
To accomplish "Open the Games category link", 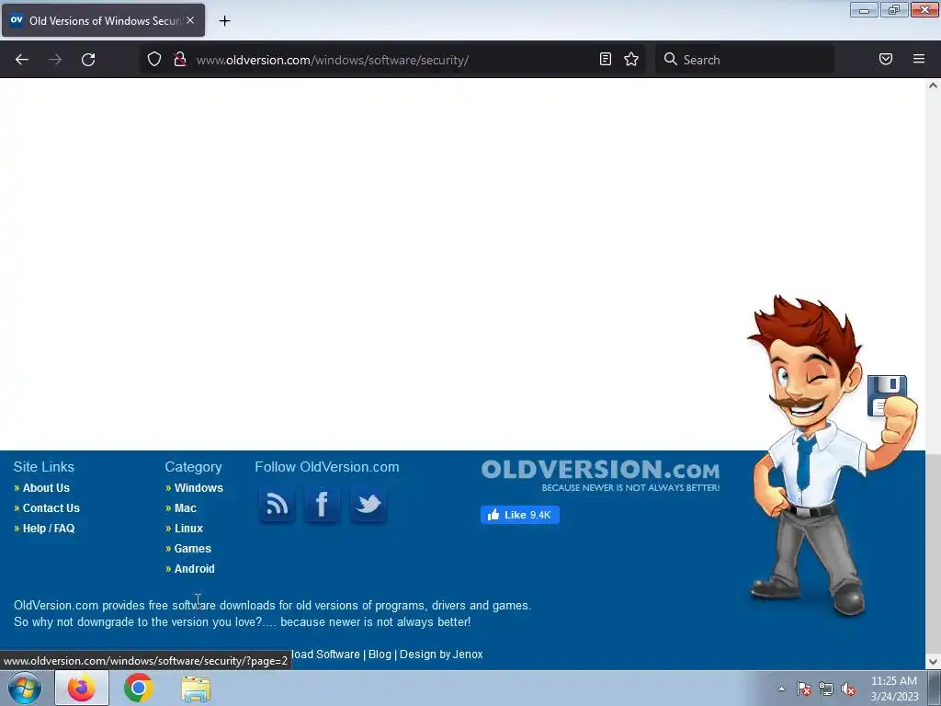I will click(193, 549).
